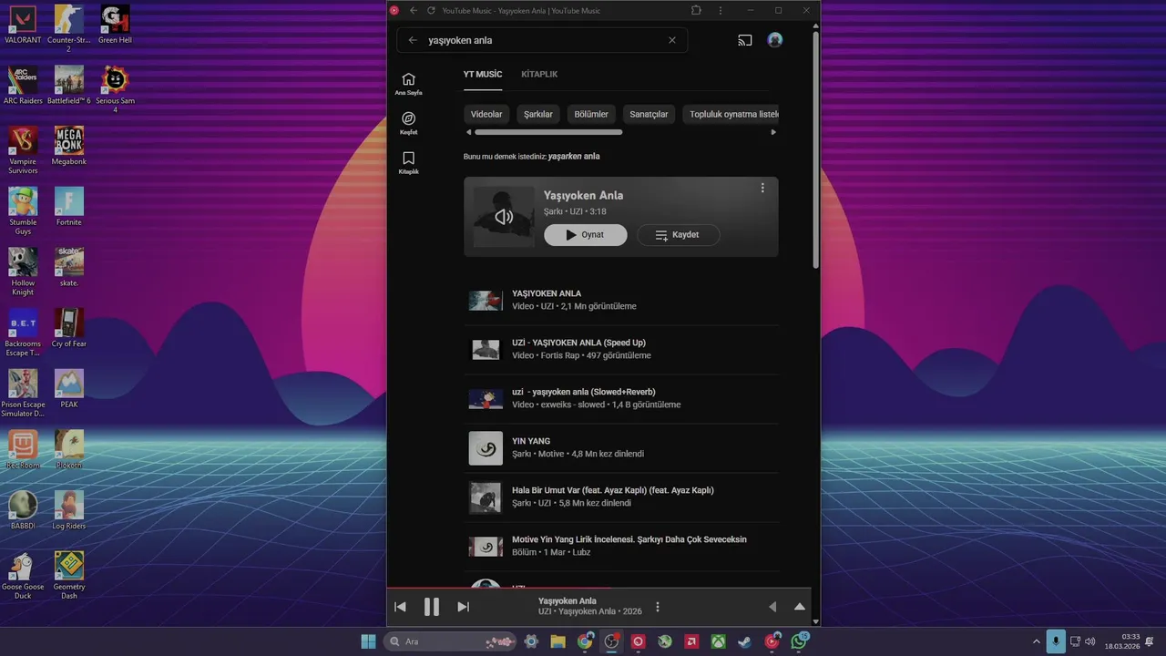Expand player controls with left triangle
This screenshot has height=656, width=1166.
(772, 607)
